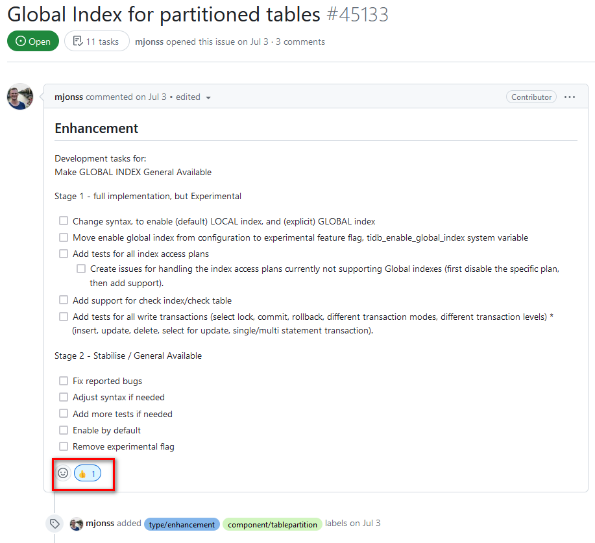Click small mjonss avatar in label event

point(77,524)
